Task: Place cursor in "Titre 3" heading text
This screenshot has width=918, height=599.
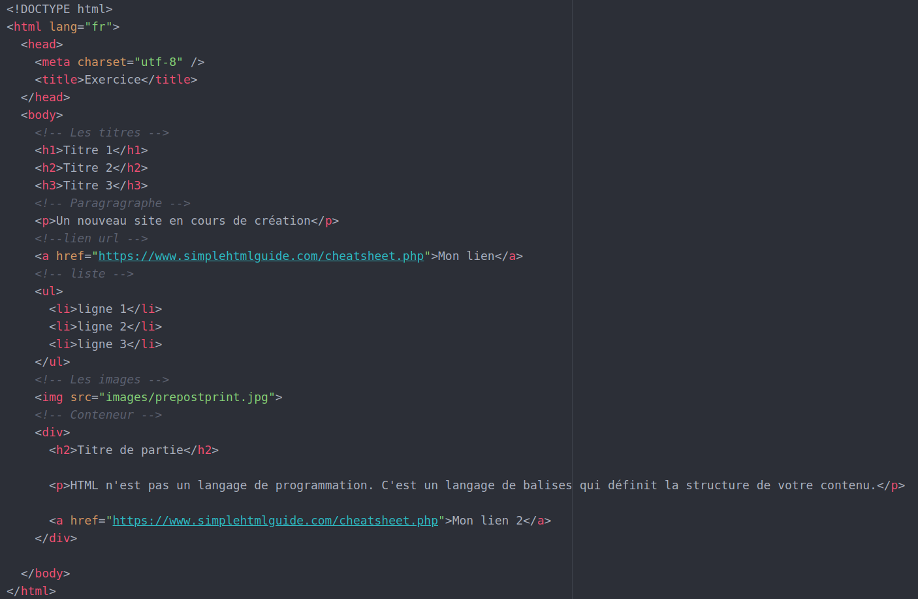Action: point(87,186)
